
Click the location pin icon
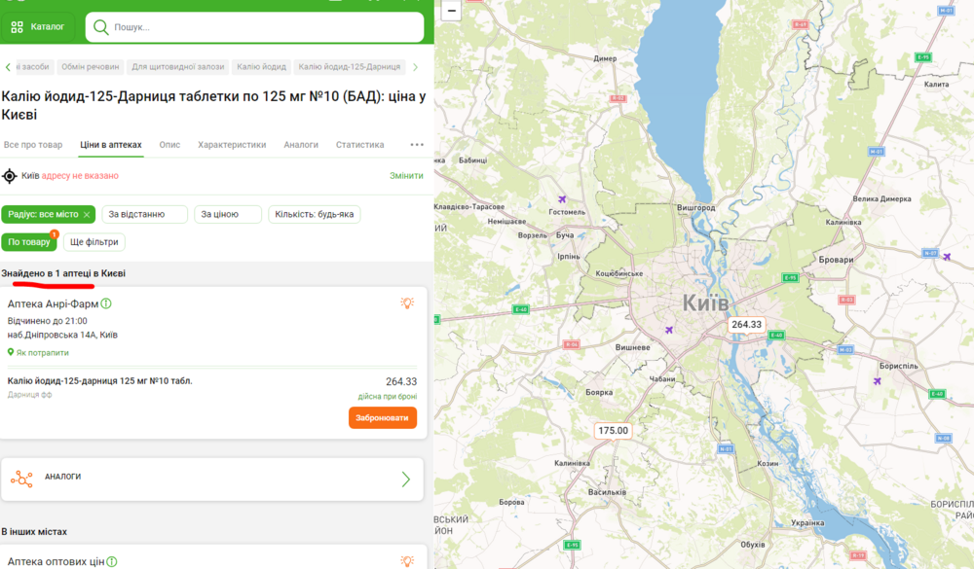(11, 352)
